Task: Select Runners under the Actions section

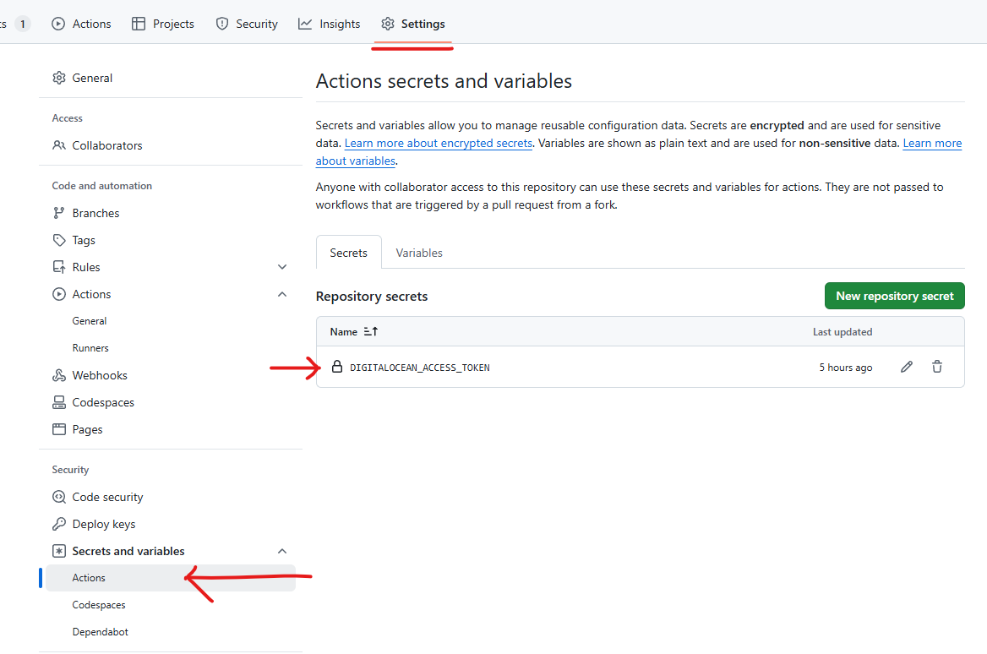Action: [90, 347]
